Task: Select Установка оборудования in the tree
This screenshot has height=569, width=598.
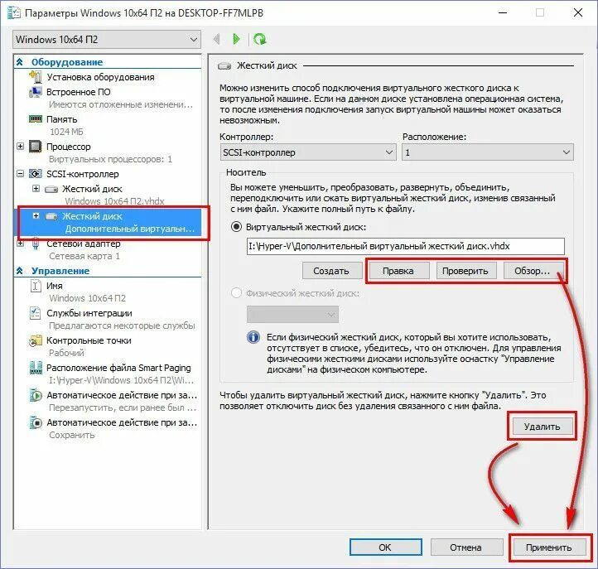Action: coord(101,77)
